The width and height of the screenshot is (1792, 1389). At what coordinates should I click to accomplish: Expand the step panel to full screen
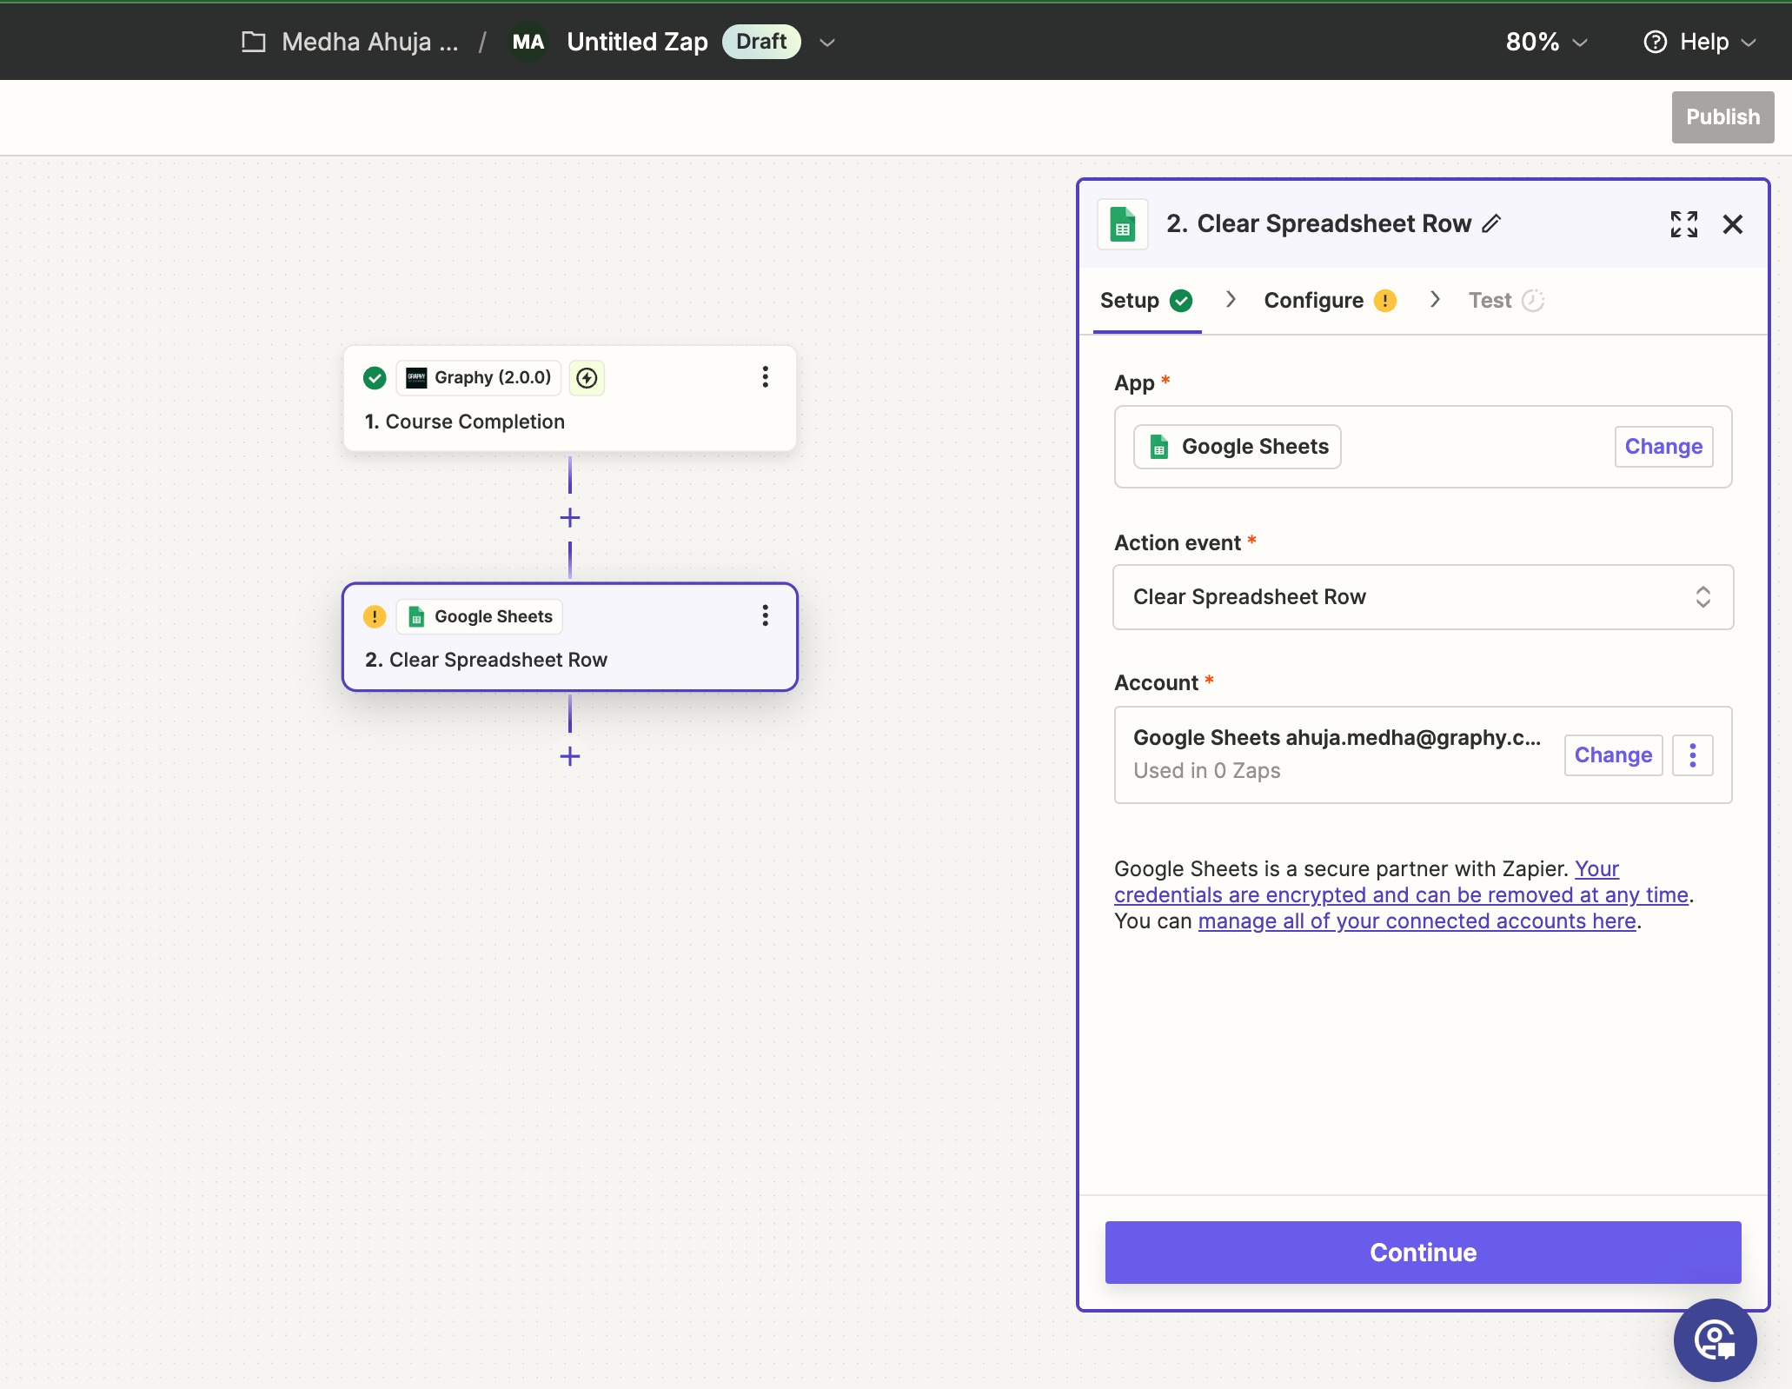1683,224
